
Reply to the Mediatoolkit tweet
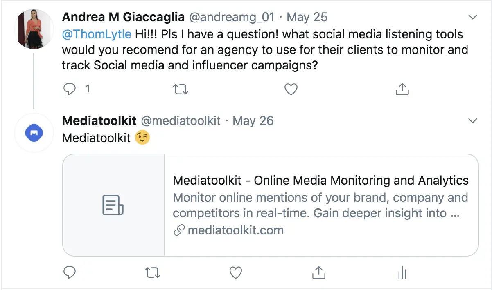70,272
